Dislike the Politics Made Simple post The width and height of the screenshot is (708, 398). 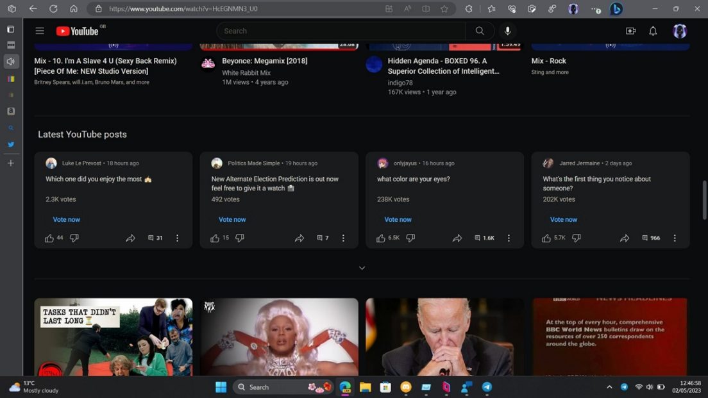click(239, 238)
